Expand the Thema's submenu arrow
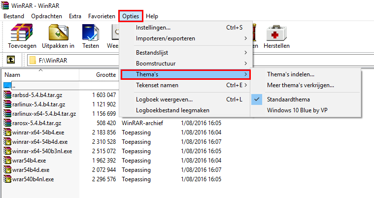Viewport: 374px width, 198px height. (245, 74)
